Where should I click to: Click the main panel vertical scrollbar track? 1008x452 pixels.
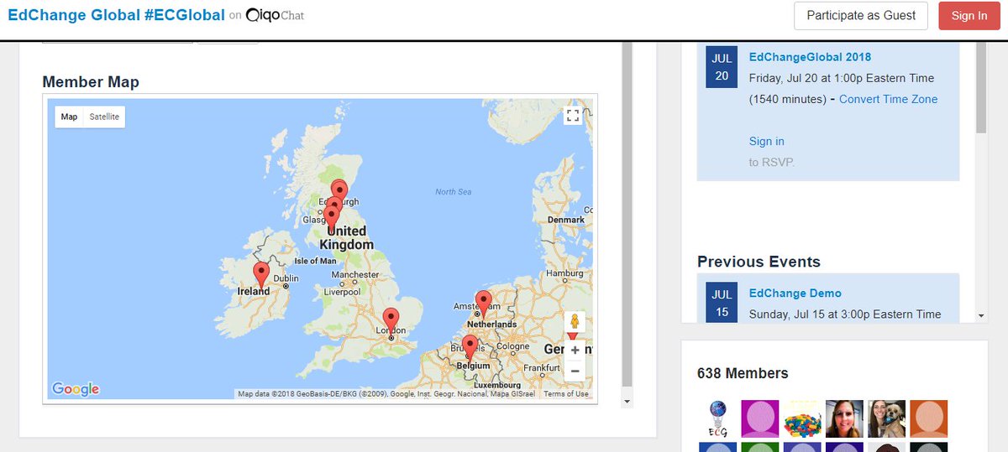click(627, 216)
